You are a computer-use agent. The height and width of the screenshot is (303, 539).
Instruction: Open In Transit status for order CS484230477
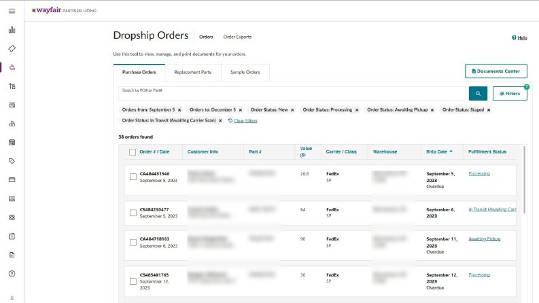[492, 209]
